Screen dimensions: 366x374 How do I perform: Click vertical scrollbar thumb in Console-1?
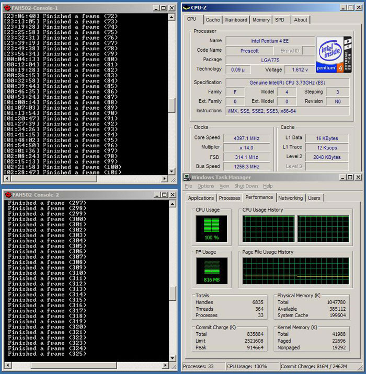click(x=171, y=105)
